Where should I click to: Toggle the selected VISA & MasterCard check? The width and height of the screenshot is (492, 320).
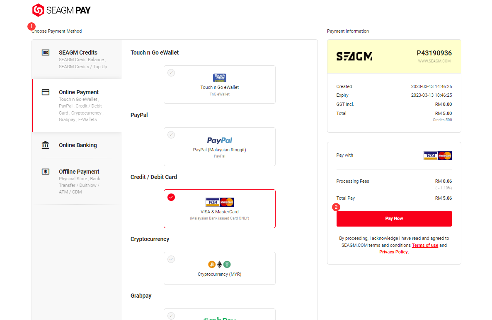171,197
